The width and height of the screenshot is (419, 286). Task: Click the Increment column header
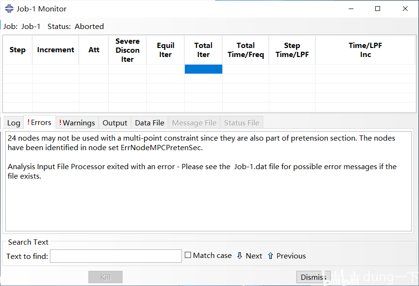point(56,50)
